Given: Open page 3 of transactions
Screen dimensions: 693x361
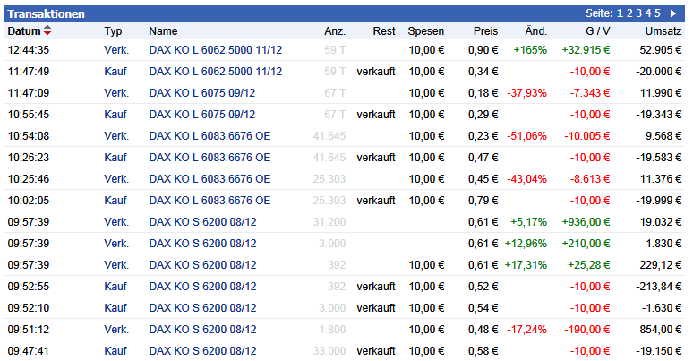Looking at the screenshot, I should point(638,13).
